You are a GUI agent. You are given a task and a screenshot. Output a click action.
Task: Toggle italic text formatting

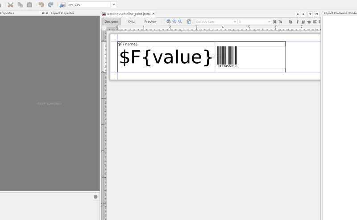pos(297,21)
